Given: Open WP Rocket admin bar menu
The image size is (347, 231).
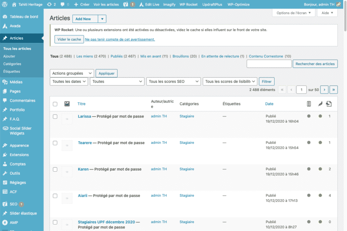Looking at the screenshot, I should (x=188, y=4).
